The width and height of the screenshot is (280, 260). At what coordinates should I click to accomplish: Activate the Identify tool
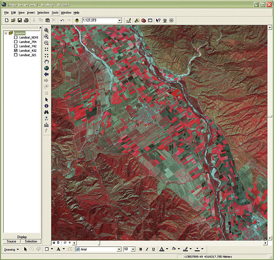46,106
